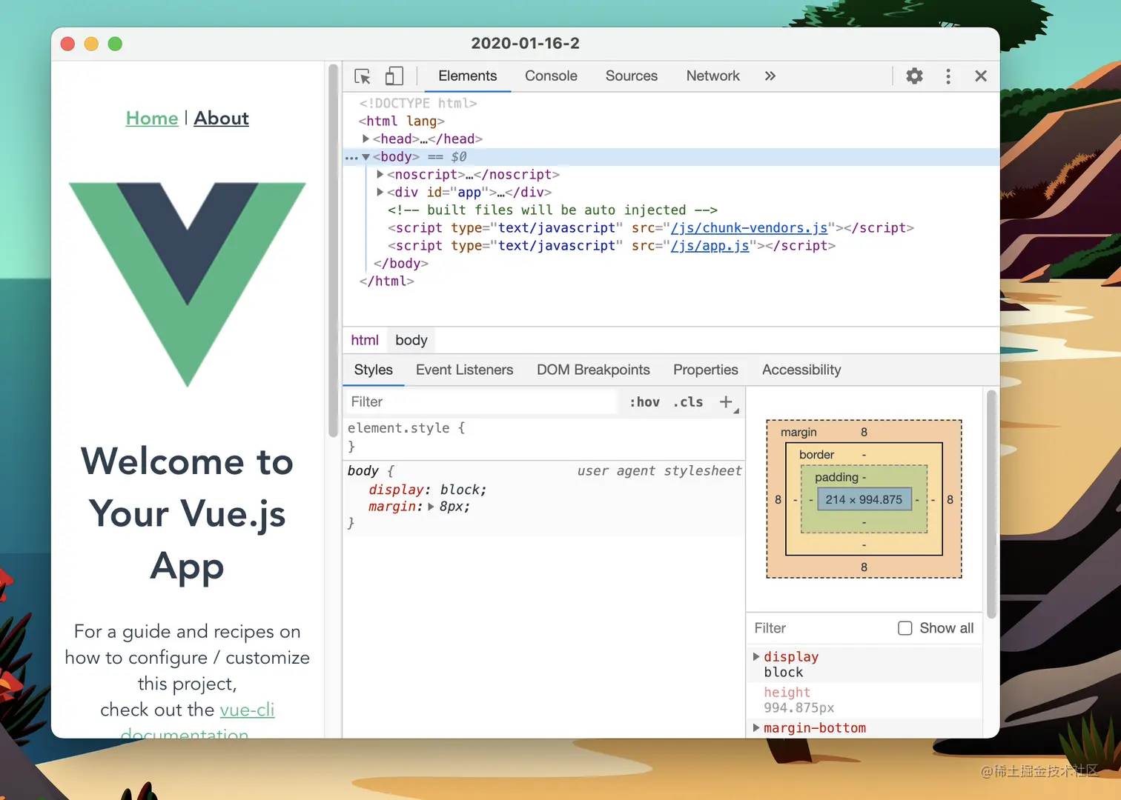Click the user agent stylesheet label
The width and height of the screenshot is (1121, 800).
tap(659, 471)
